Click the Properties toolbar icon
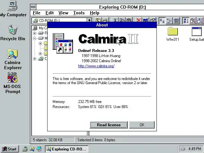The width and height of the screenshot is (204, 153). tap(153, 20)
